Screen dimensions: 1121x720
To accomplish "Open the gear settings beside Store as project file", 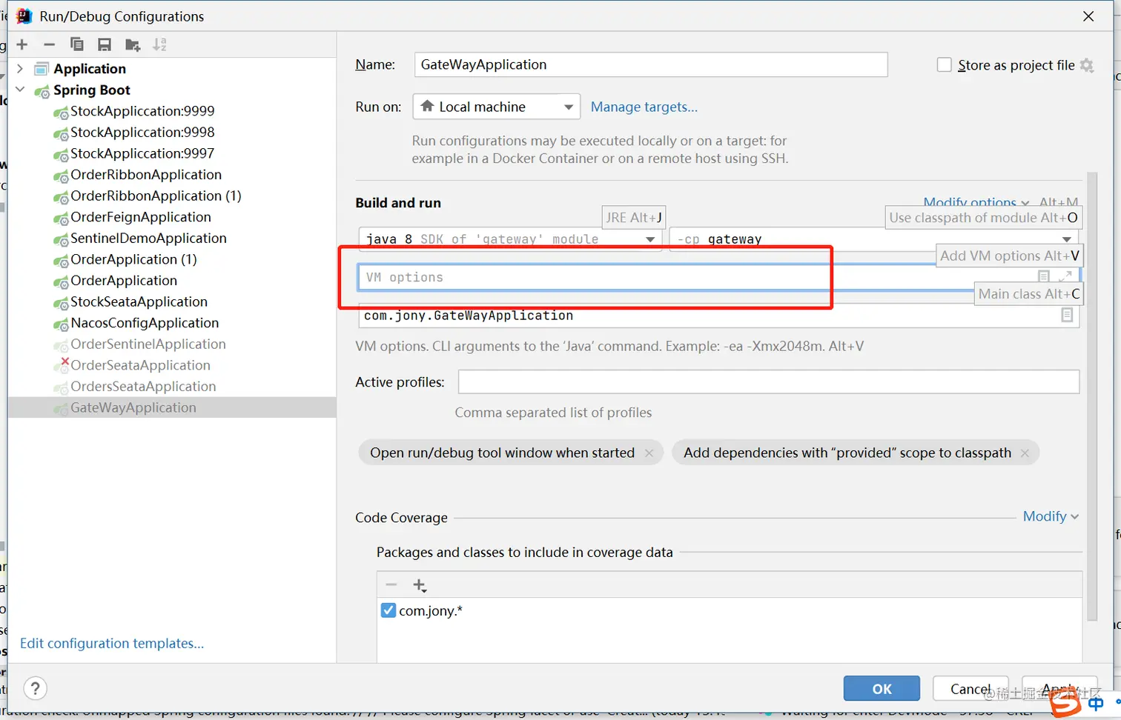I will tap(1087, 65).
